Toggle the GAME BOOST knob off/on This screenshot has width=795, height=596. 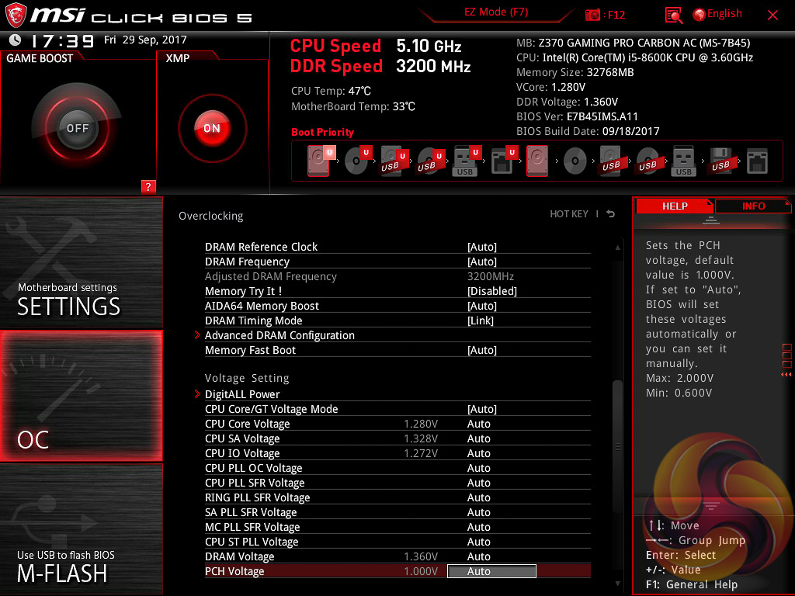tap(77, 128)
